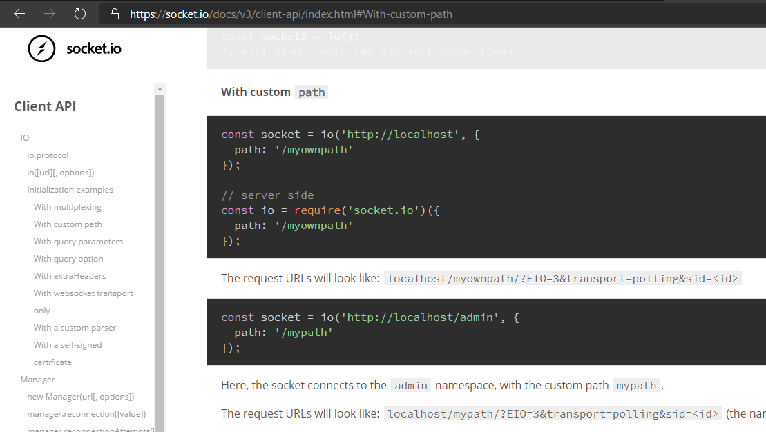Open 'With custom path' example
This screenshot has width=766, height=432.
67,224
